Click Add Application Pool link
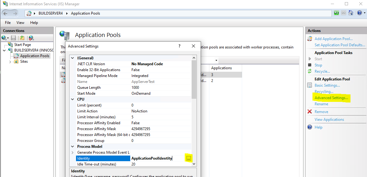The width and height of the screenshot is (367, 177). click(x=333, y=39)
